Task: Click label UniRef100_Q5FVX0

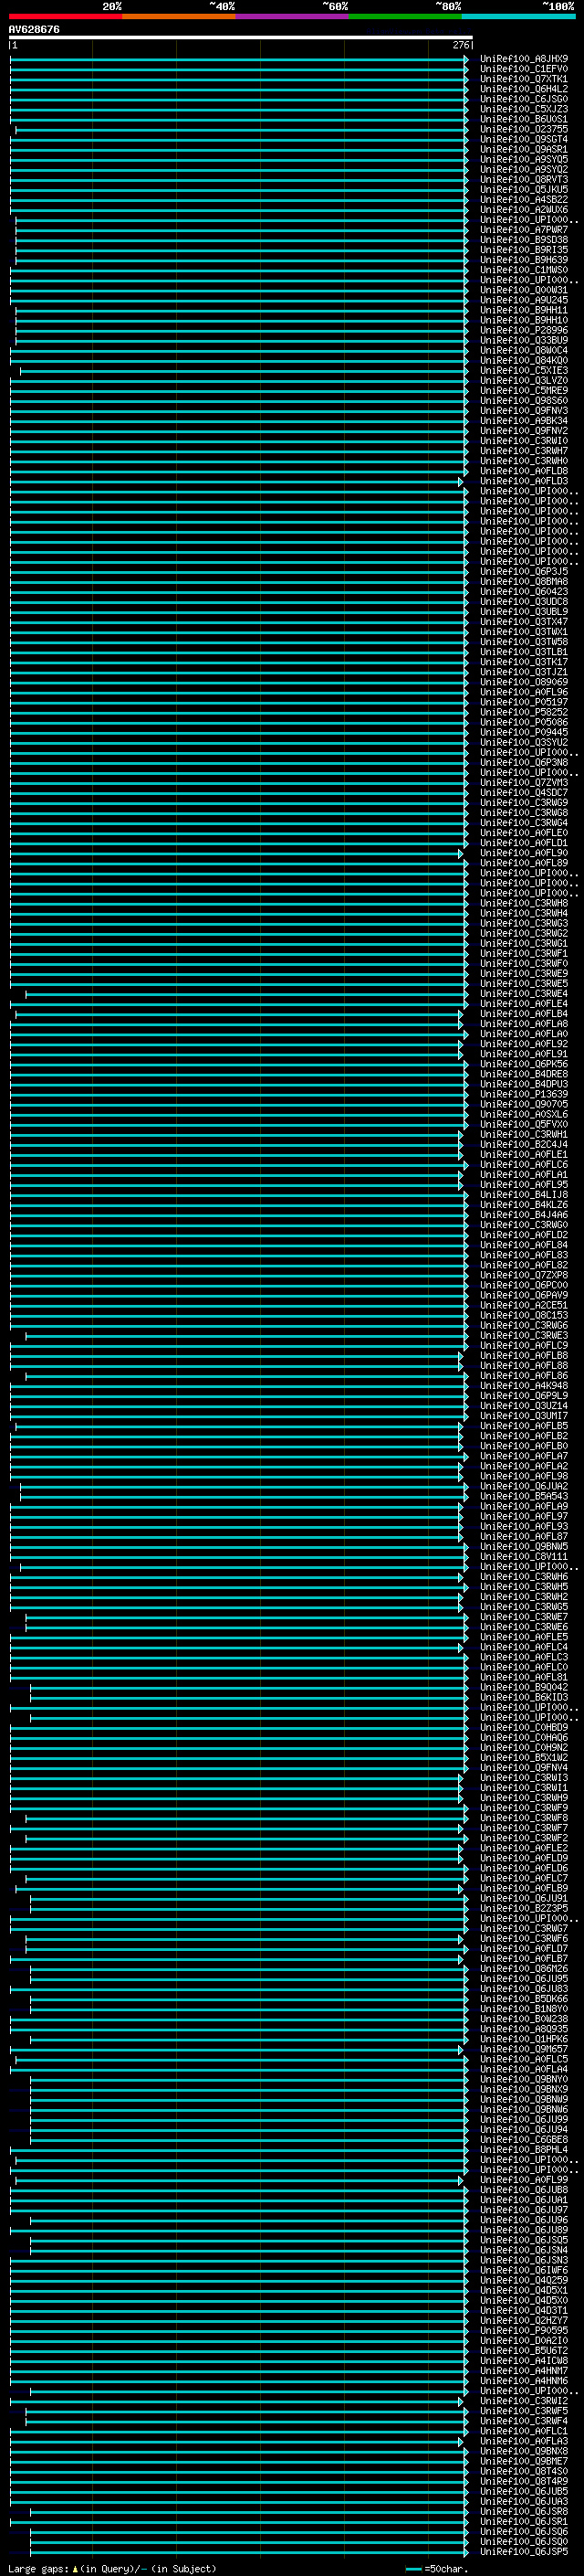Action: pos(524,1124)
